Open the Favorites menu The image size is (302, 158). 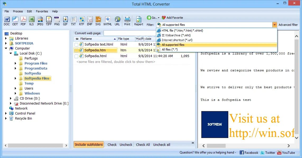[42, 11]
